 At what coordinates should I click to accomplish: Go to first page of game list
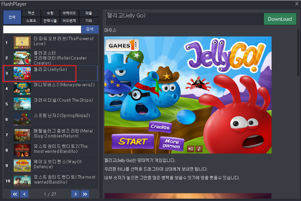[15, 194]
